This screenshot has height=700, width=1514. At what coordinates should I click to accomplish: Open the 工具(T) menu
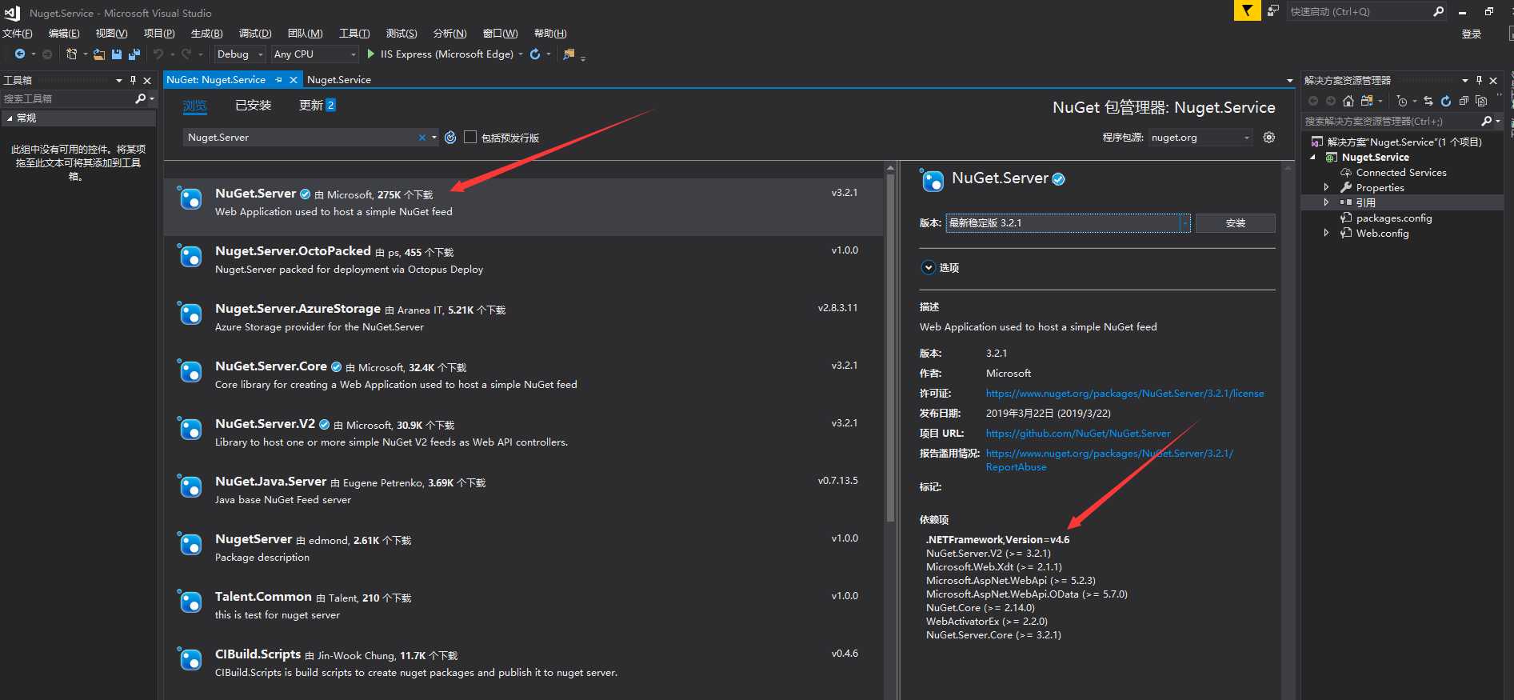tap(354, 34)
